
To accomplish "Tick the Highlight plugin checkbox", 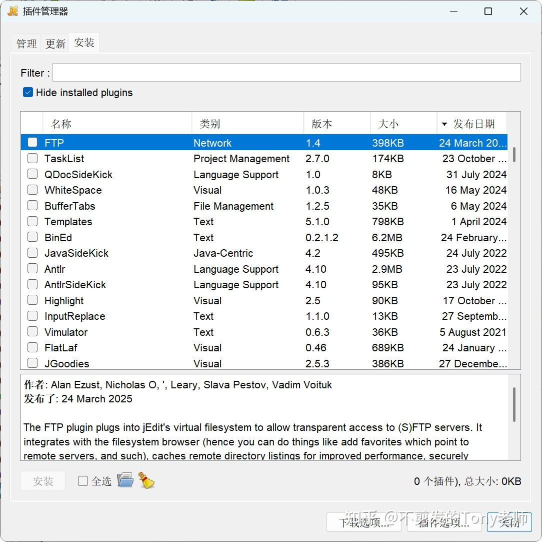I will (x=32, y=300).
